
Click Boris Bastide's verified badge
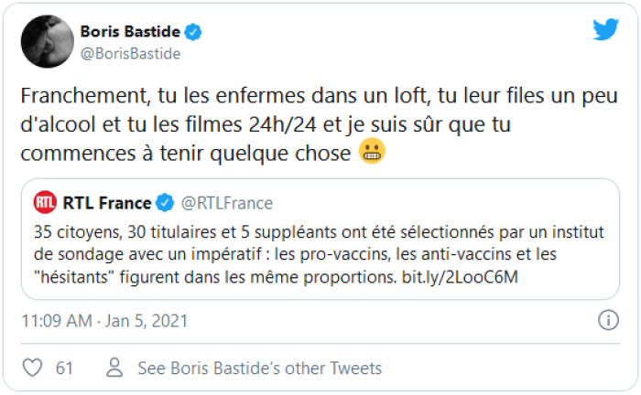[x=193, y=32]
